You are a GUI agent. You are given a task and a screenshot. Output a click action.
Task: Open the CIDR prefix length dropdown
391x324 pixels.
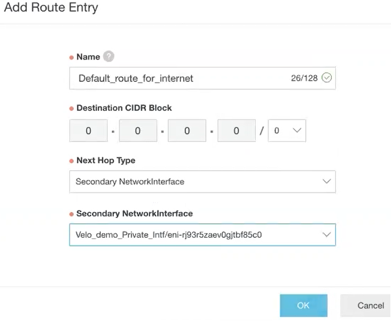(287, 131)
